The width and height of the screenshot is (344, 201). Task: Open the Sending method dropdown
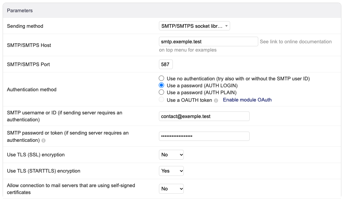click(x=194, y=26)
